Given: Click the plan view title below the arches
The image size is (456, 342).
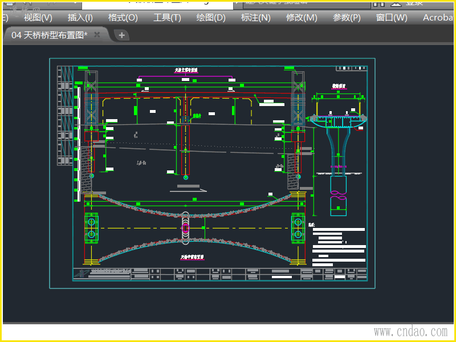Looking at the screenshot, I should point(192,258).
